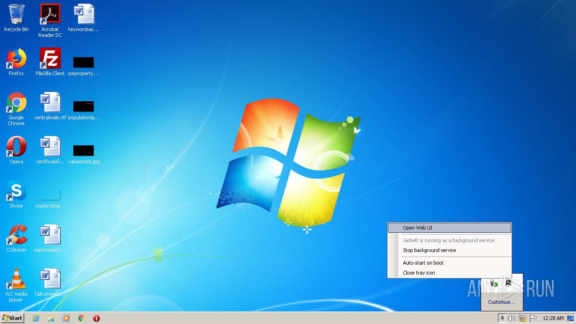Select Acrobat Reader DC desktop shortcut

click(50, 21)
